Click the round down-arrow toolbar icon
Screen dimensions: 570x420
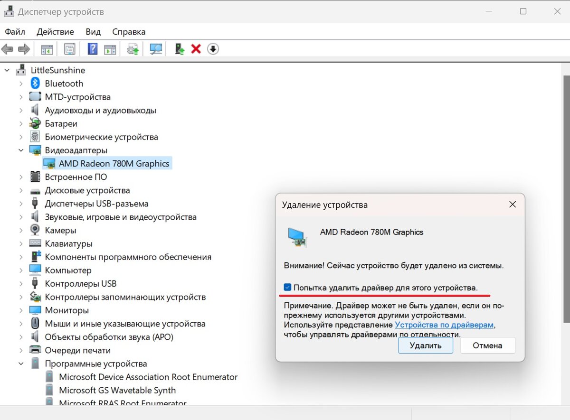coord(213,49)
